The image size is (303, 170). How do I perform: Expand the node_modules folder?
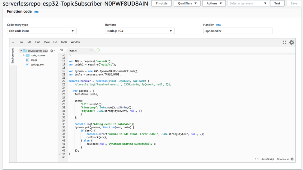(x=24, y=55)
